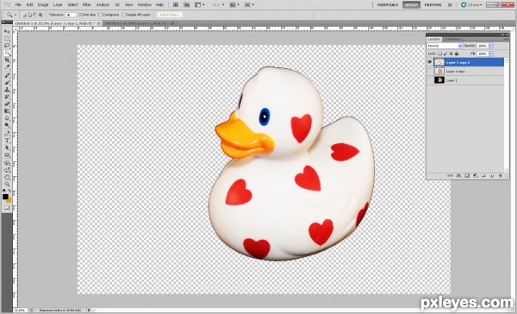Select the Shape tool

[7, 155]
